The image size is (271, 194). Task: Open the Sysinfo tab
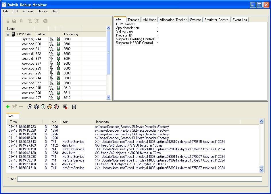tap(195, 20)
